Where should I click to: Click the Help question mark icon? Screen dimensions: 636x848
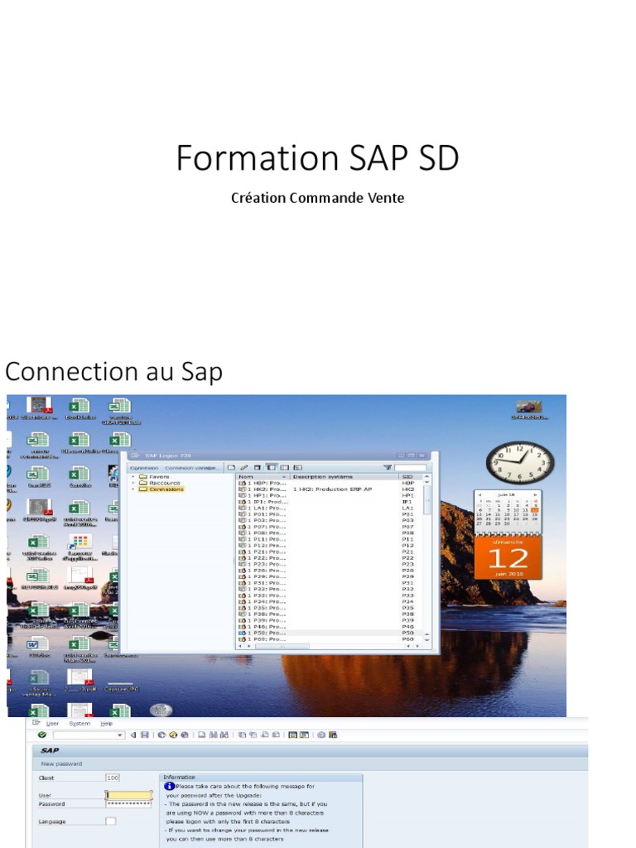[x=321, y=735]
